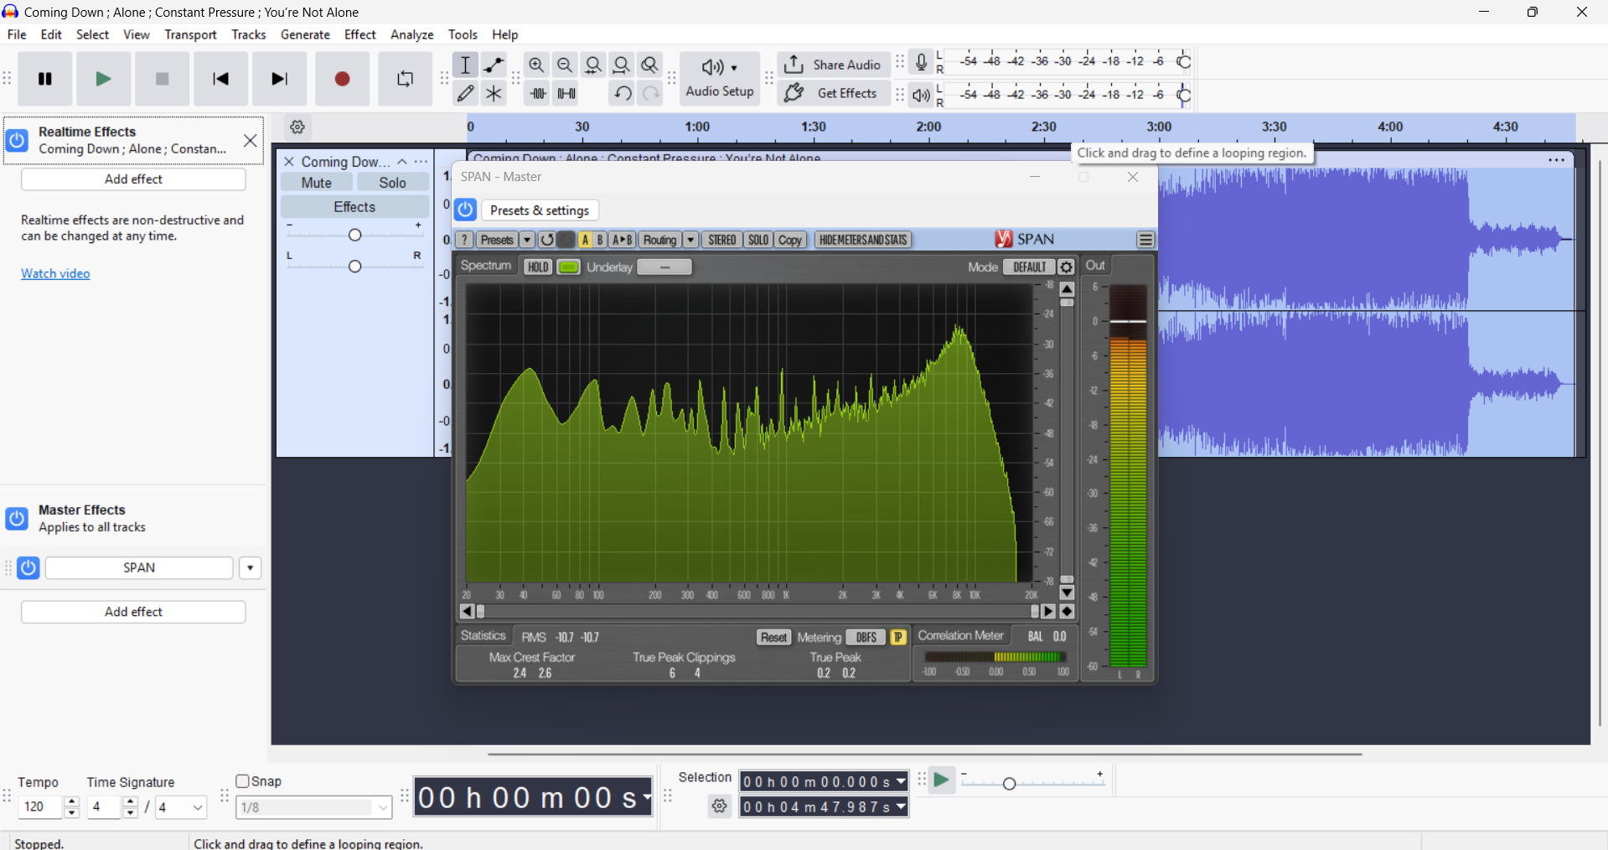Screen dimensions: 1608x850
Task: Open SPAN effect options dropdown arrow
Action: coord(251,568)
